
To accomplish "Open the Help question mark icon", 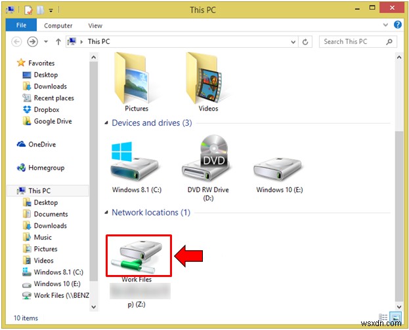I will tap(398, 25).
